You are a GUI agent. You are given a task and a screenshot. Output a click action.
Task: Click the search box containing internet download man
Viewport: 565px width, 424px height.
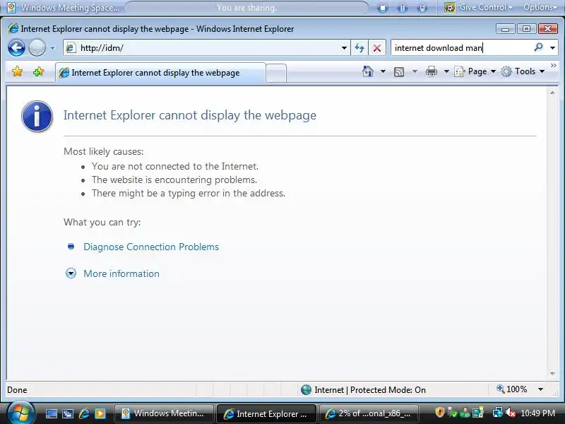(x=461, y=47)
